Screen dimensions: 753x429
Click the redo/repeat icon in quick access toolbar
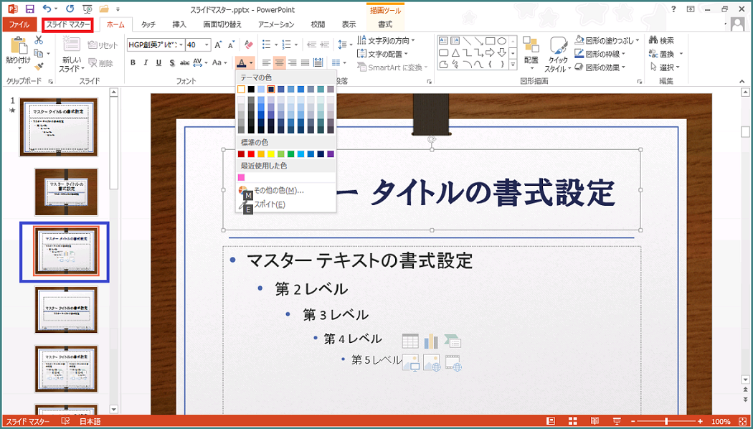pyautogui.click(x=70, y=9)
